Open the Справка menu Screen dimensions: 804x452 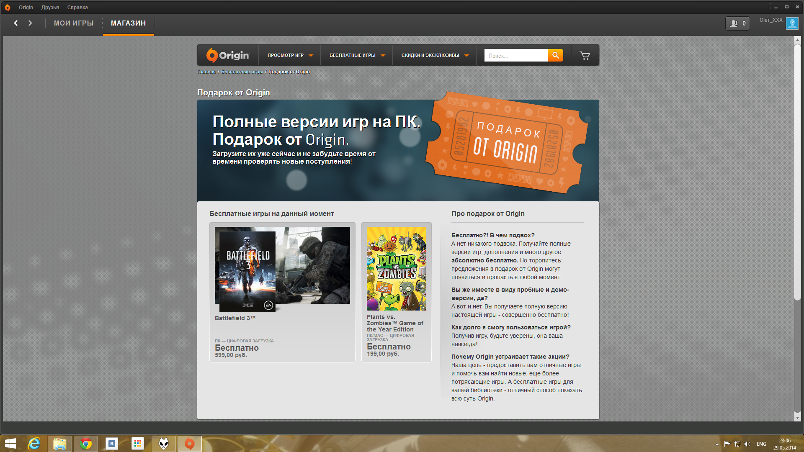point(77,7)
